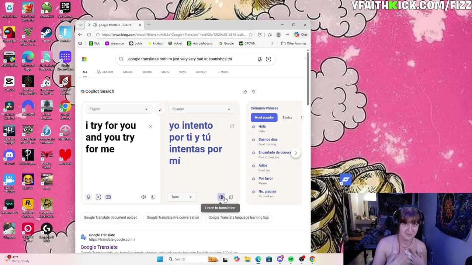The width and height of the screenshot is (472, 265).
Task: Open Copilot Chat in Edge toolbar
Action: [301, 35]
